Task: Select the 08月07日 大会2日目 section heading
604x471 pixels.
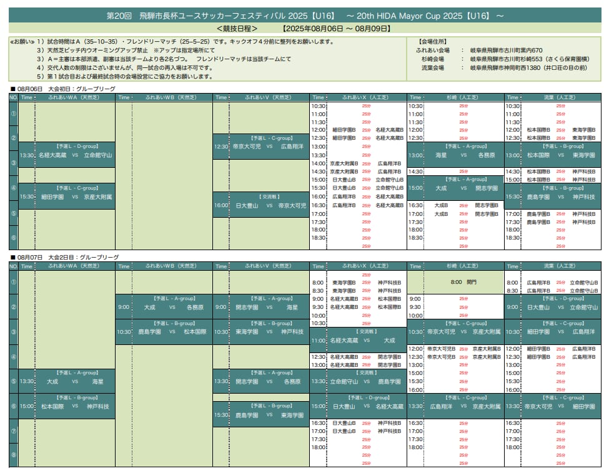Action: 64,257
